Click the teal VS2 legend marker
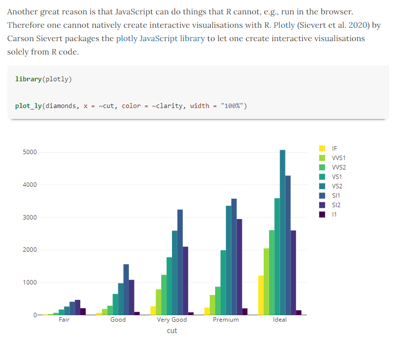This screenshot has width=398, height=338. (323, 186)
